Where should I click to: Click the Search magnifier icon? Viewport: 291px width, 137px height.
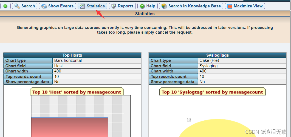[17, 6]
